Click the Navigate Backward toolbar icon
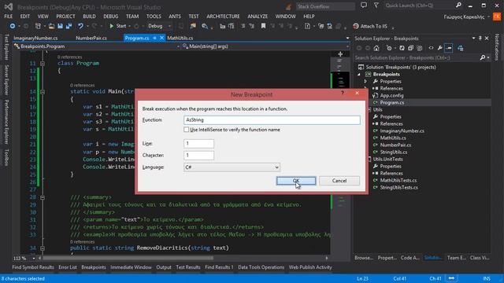This screenshot has height=283, width=504. [x=13, y=26]
